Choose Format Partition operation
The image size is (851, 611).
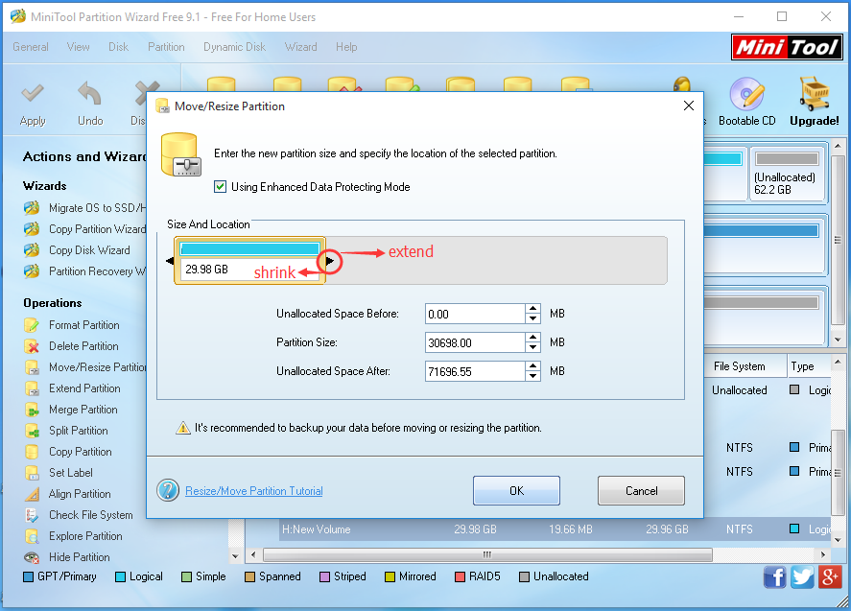point(72,325)
